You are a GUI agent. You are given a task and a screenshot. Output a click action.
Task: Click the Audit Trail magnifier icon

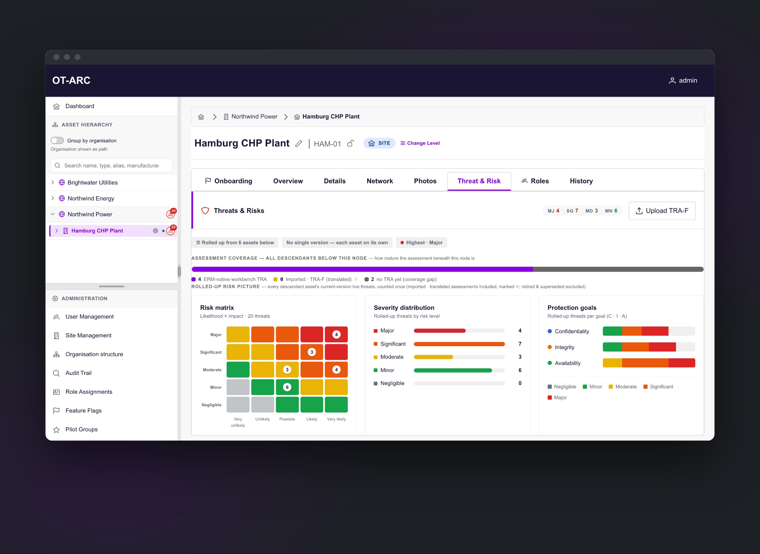click(x=56, y=373)
